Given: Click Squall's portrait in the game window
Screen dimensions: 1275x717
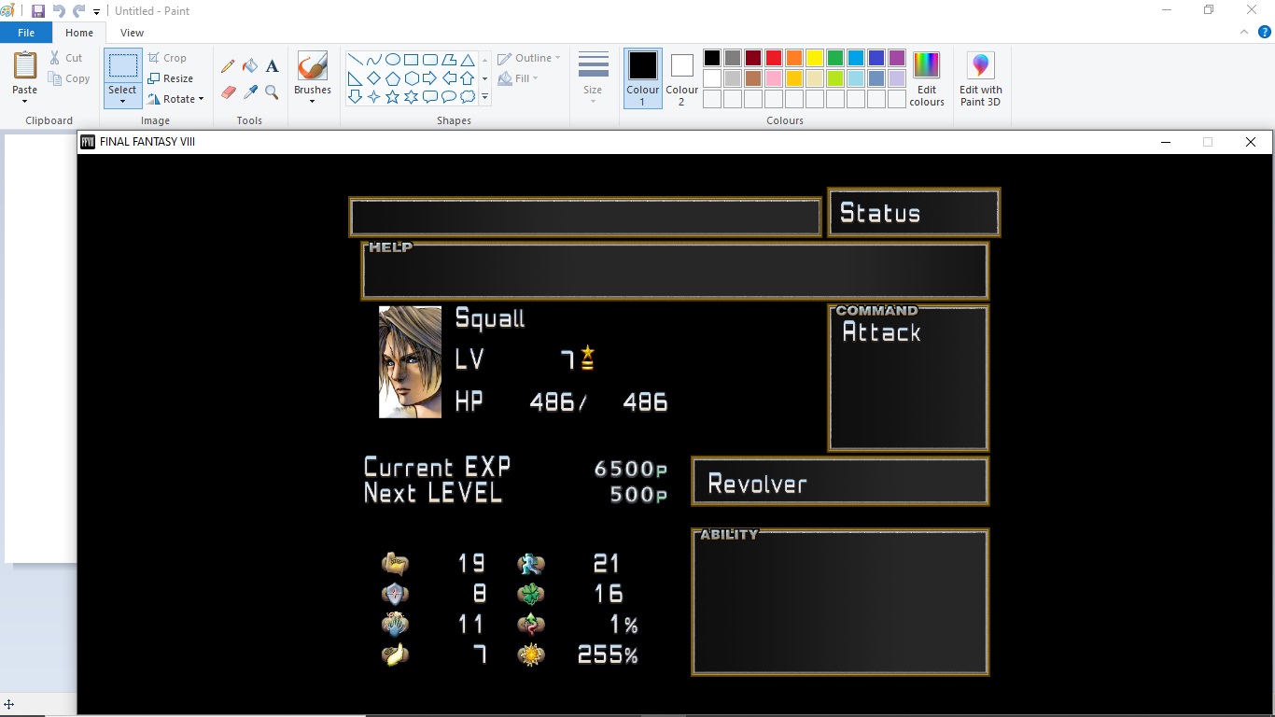Looking at the screenshot, I should click(x=410, y=362).
